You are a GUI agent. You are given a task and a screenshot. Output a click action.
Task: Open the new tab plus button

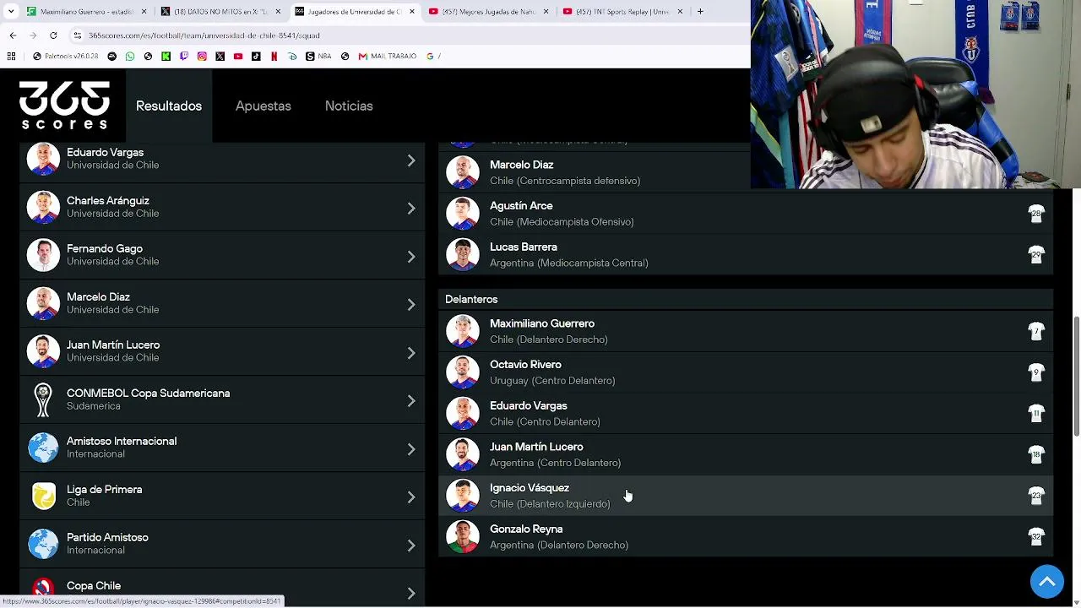[x=700, y=11]
